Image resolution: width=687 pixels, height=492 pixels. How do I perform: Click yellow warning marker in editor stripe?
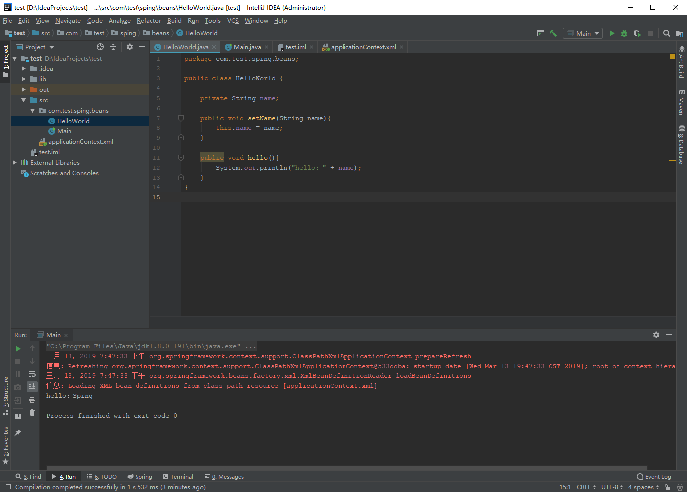(x=673, y=161)
